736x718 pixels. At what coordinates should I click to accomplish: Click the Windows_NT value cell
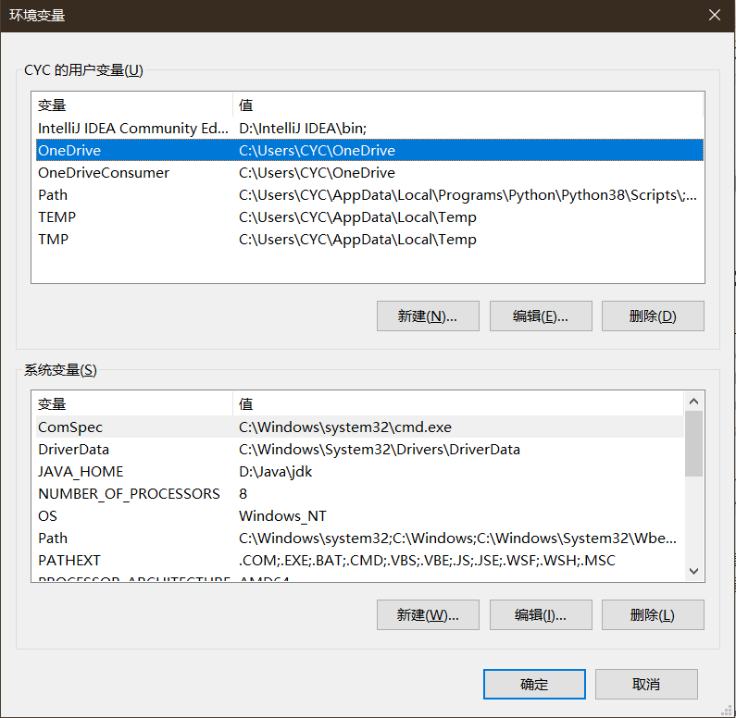click(282, 516)
